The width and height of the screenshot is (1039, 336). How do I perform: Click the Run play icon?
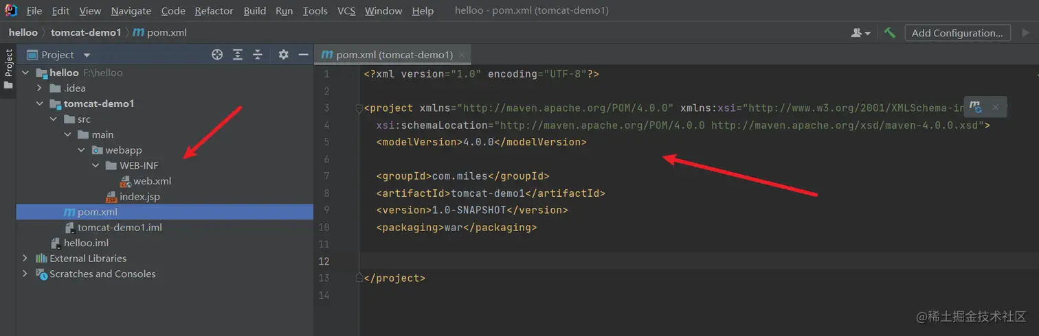[x=1026, y=33]
